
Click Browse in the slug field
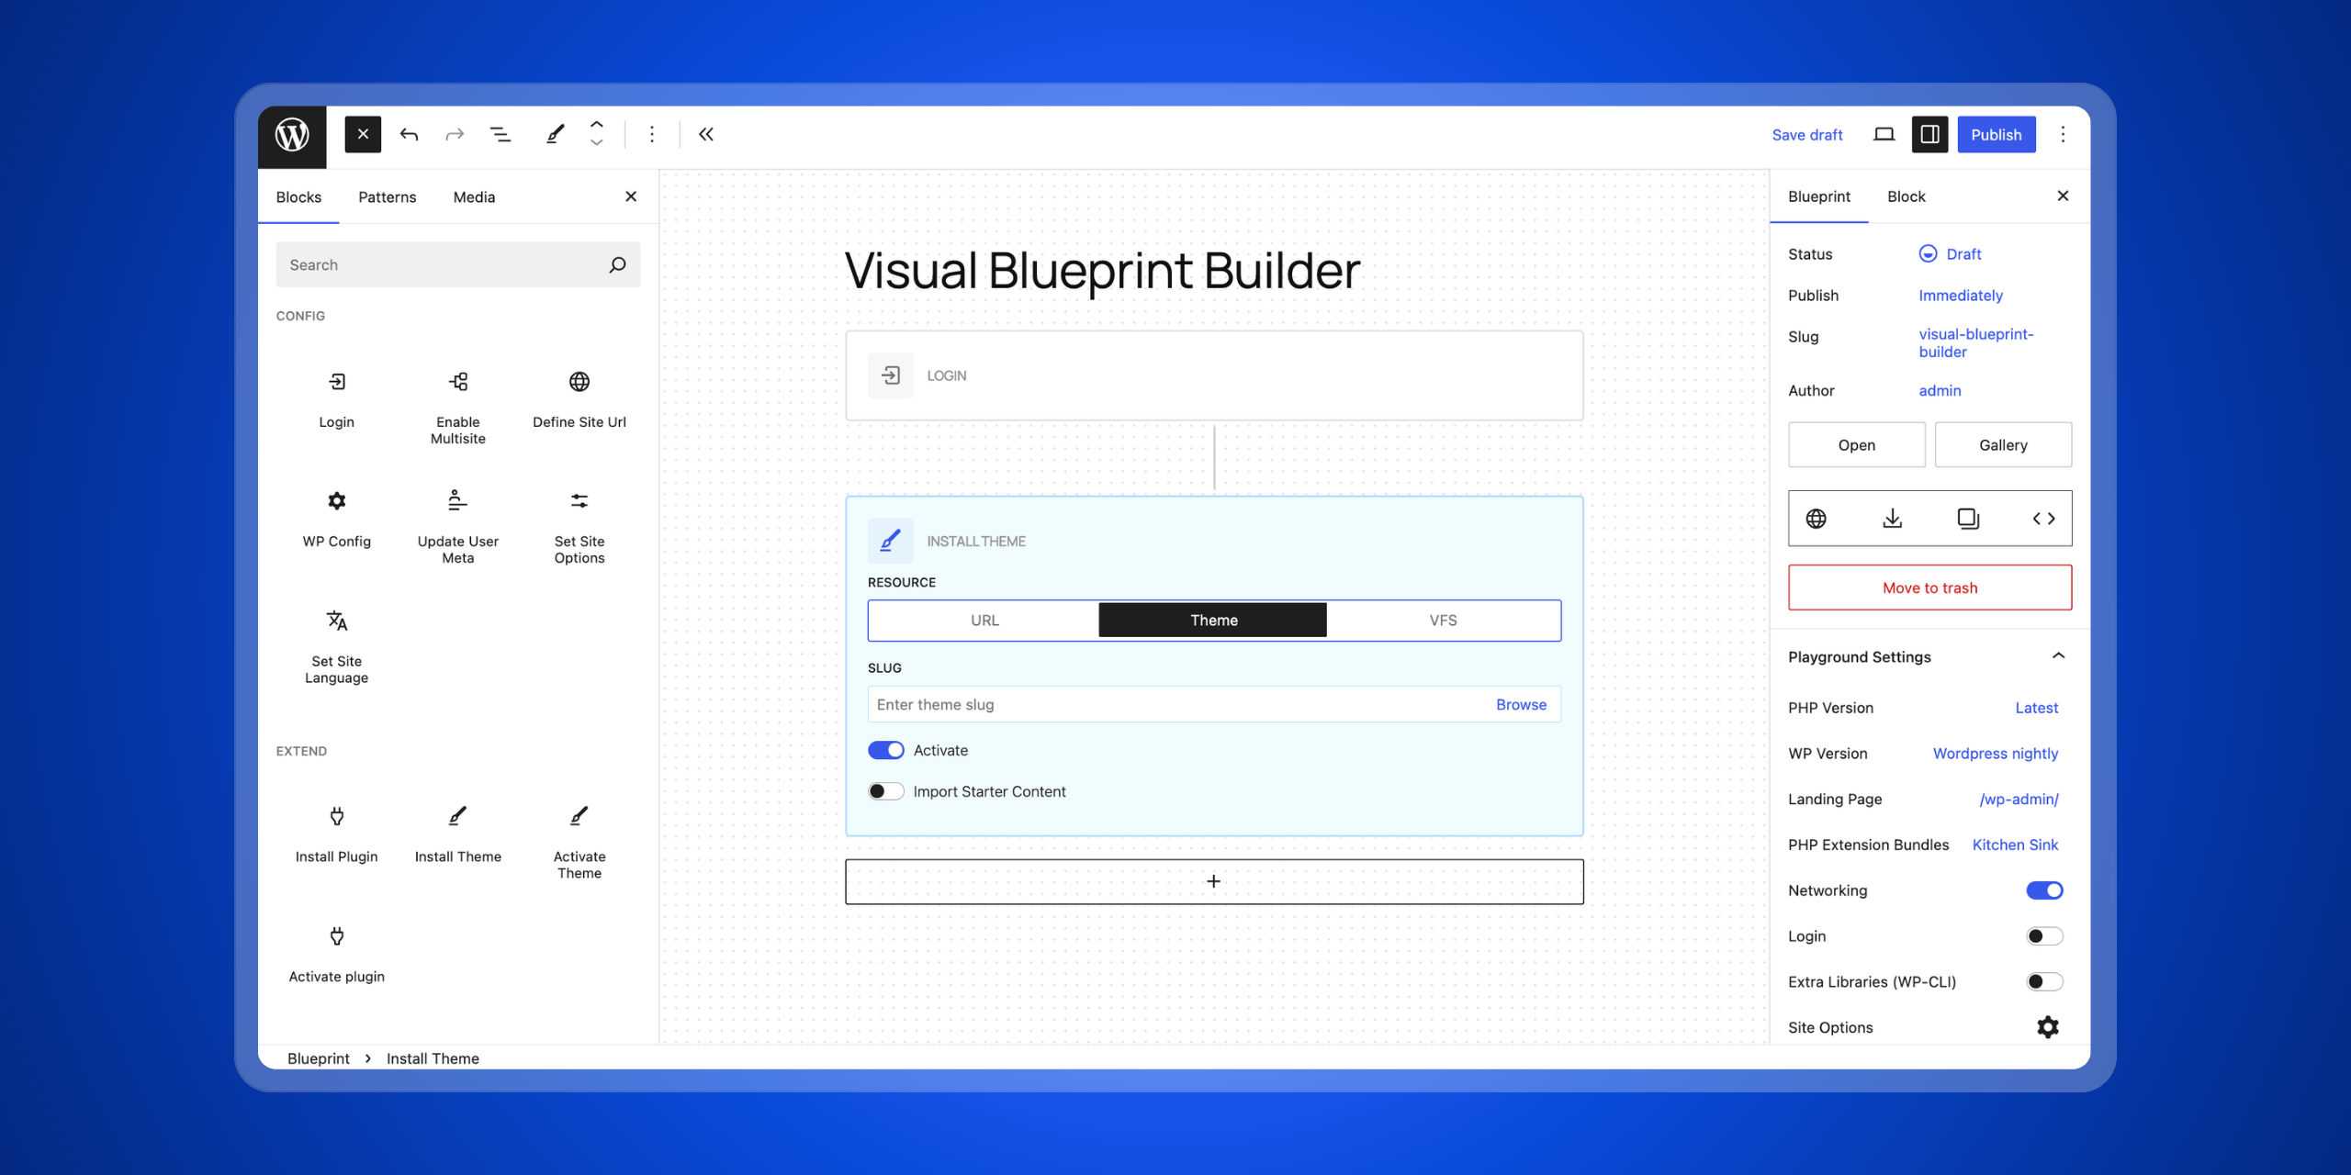point(1521,705)
